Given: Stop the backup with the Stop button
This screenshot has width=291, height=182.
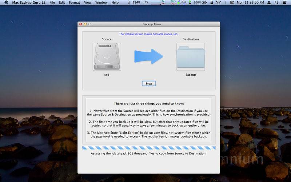Looking at the screenshot, I should pos(149,84).
